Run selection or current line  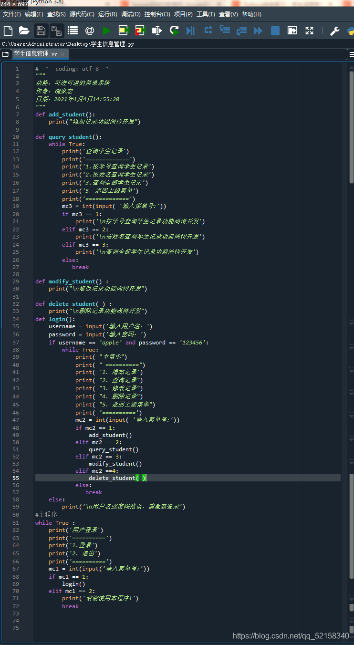coord(157,31)
